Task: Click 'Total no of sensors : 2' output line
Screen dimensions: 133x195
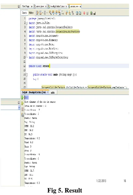Action: pyautogui.click(x=35, y=106)
